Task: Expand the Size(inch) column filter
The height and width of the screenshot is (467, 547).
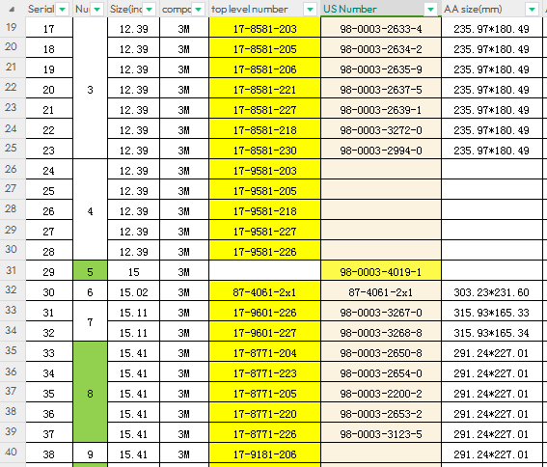Action: point(150,10)
